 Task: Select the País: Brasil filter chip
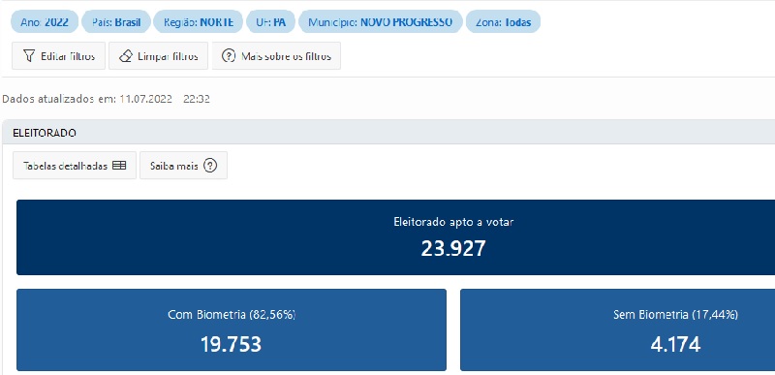pos(116,22)
